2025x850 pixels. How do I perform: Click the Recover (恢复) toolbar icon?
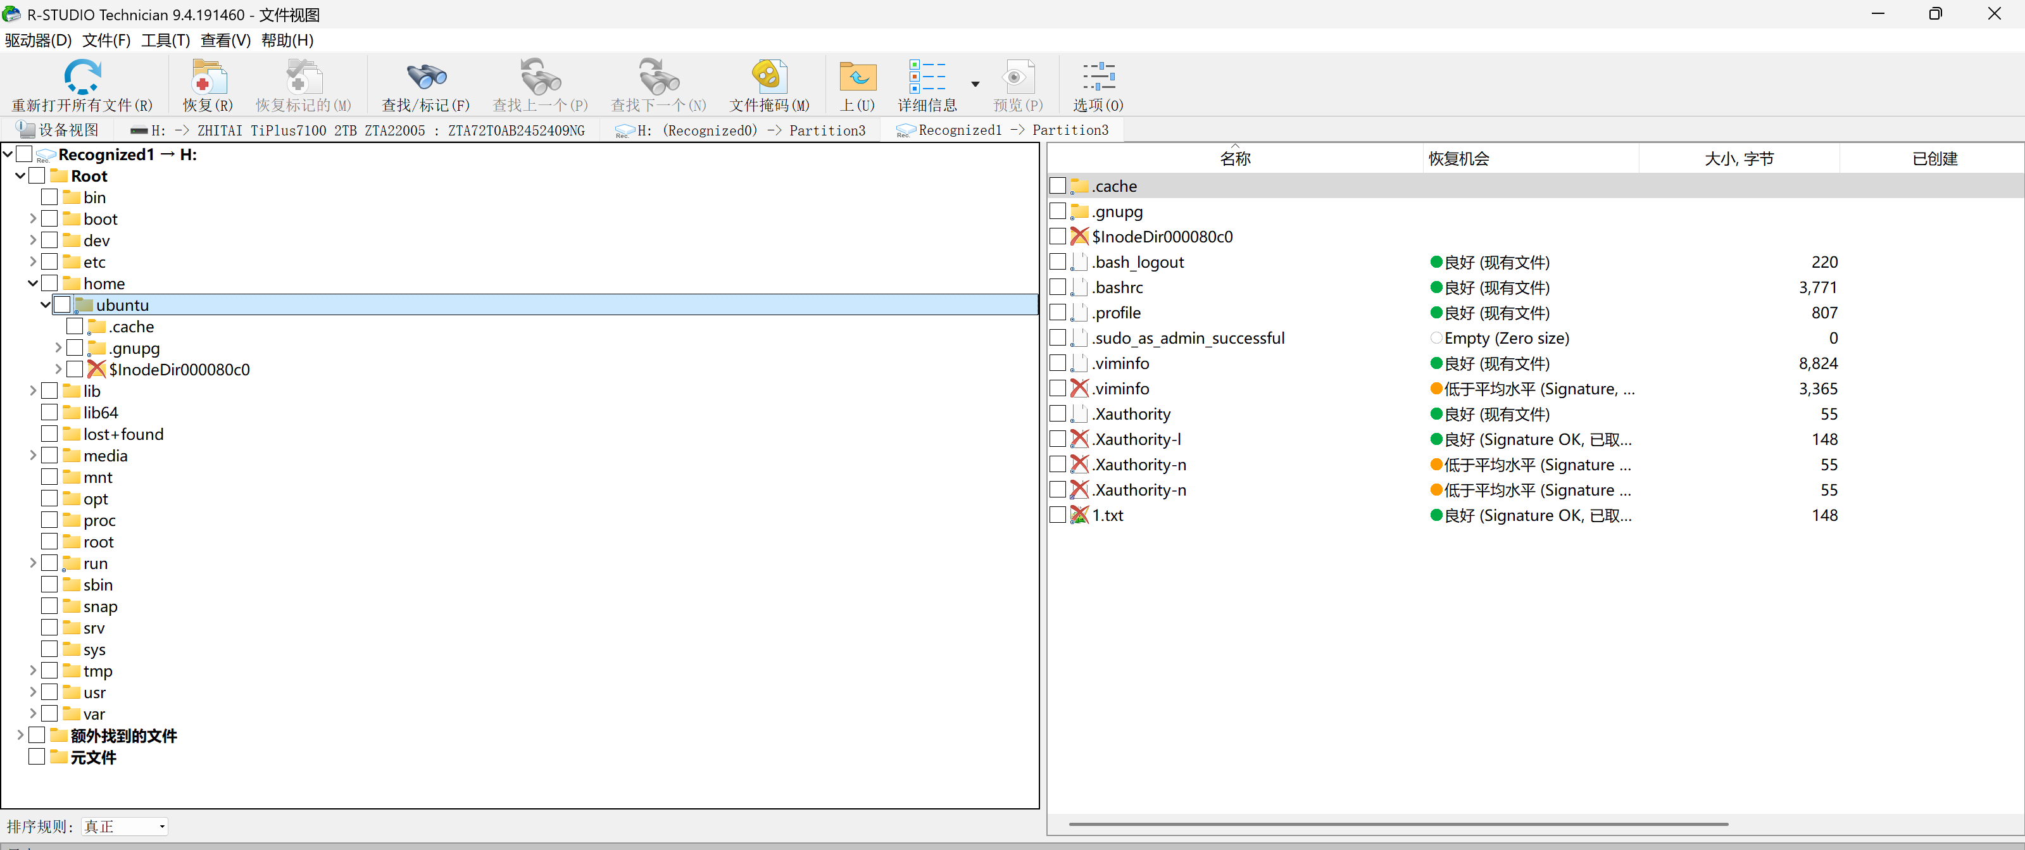pos(208,77)
